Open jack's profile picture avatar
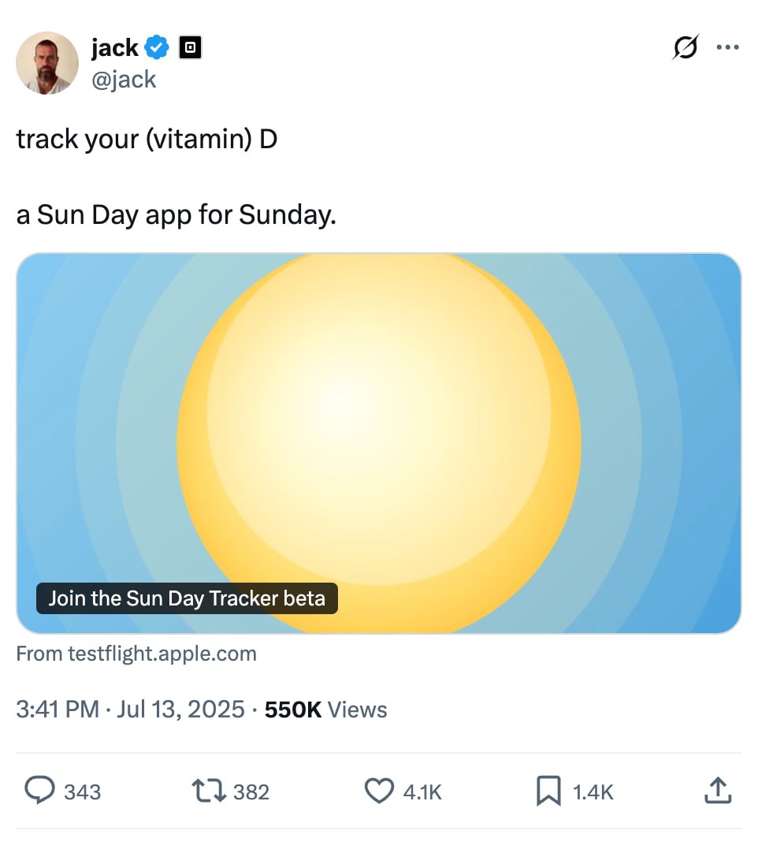Viewport: 758px width, 842px height. (x=47, y=63)
